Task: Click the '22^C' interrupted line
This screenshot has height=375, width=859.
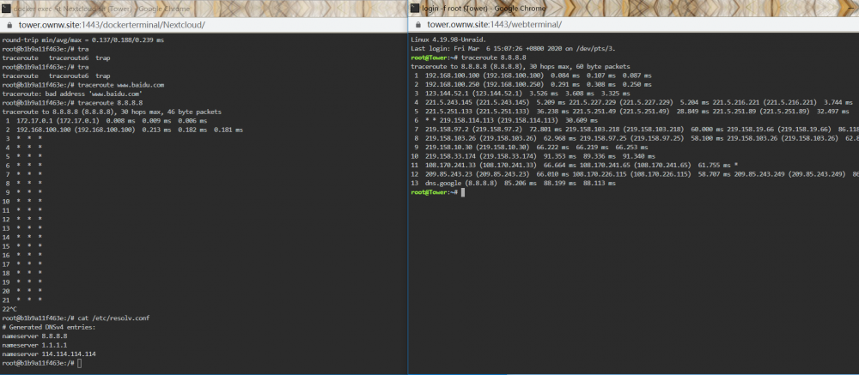Action: coord(9,309)
